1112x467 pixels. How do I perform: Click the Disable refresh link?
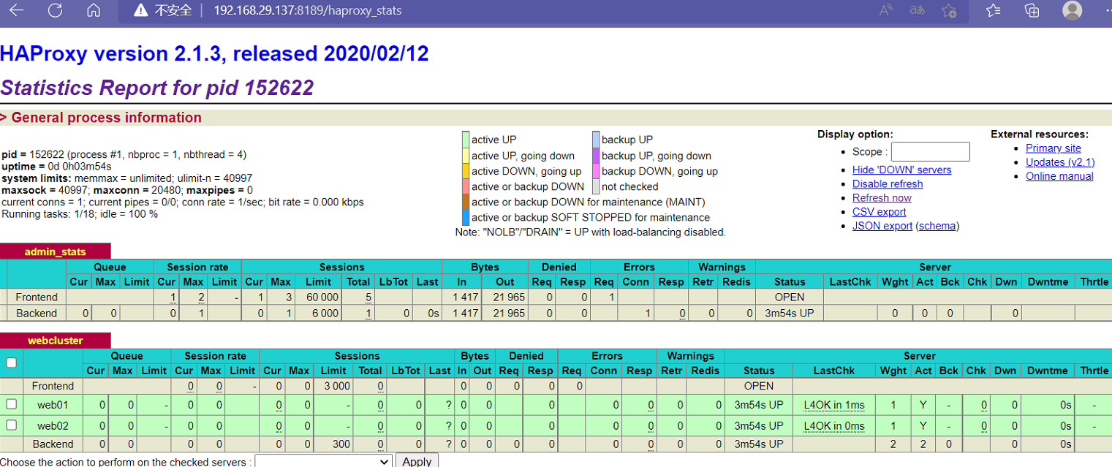(888, 183)
